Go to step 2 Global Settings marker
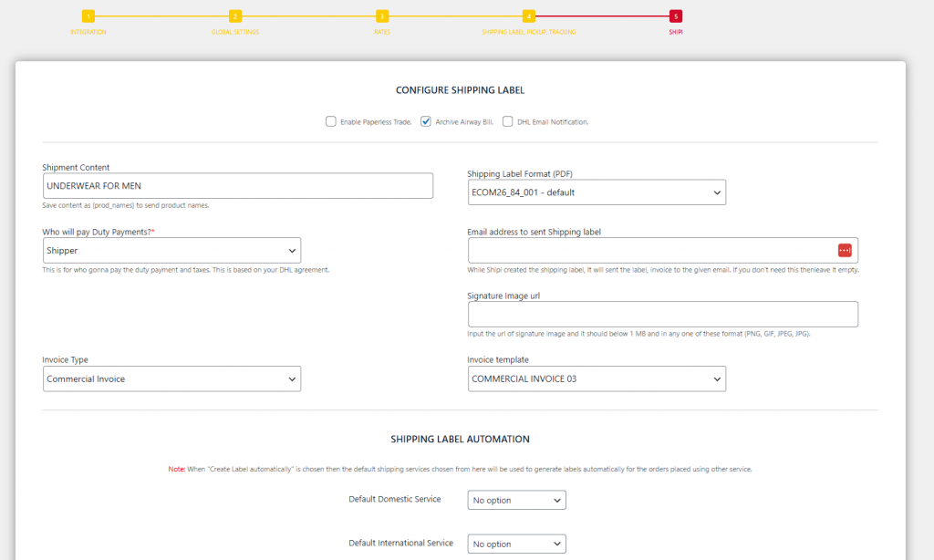 pyautogui.click(x=235, y=16)
